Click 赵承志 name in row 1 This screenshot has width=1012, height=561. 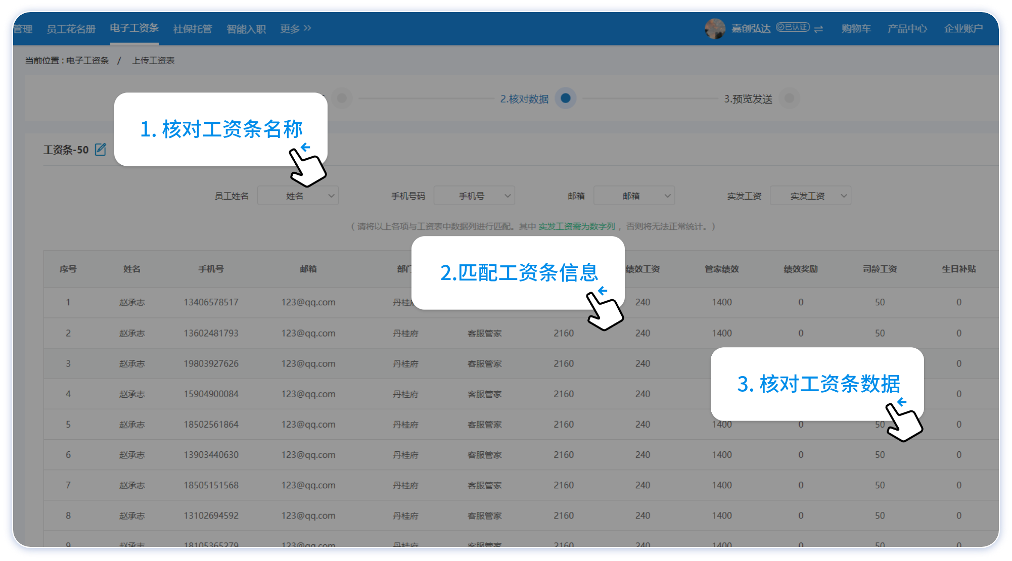(132, 302)
